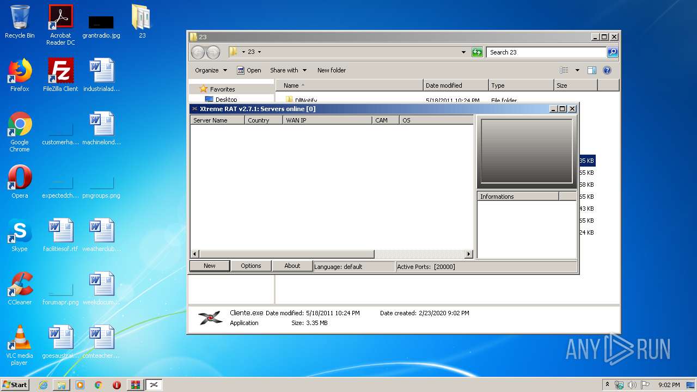The height and width of the screenshot is (392, 697).
Task: Open Skype desktop shortcut
Action: click(20, 235)
